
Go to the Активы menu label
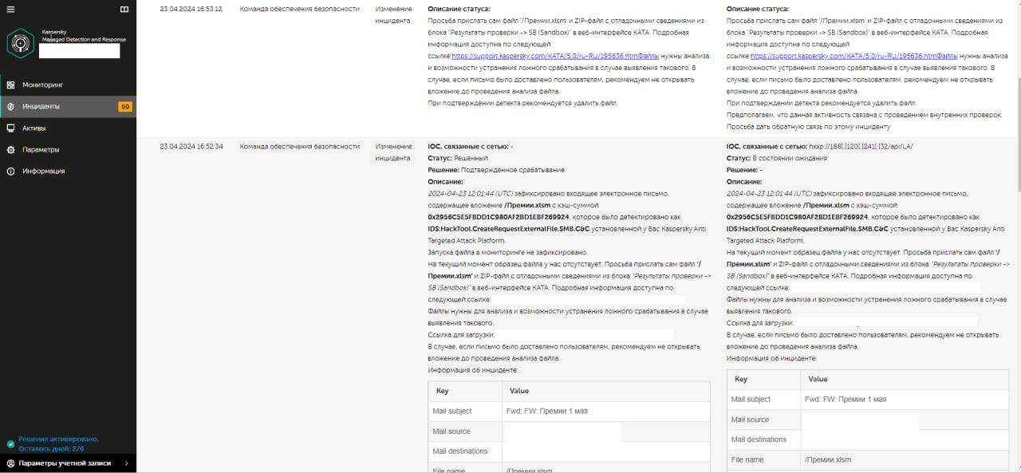tap(34, 128)
